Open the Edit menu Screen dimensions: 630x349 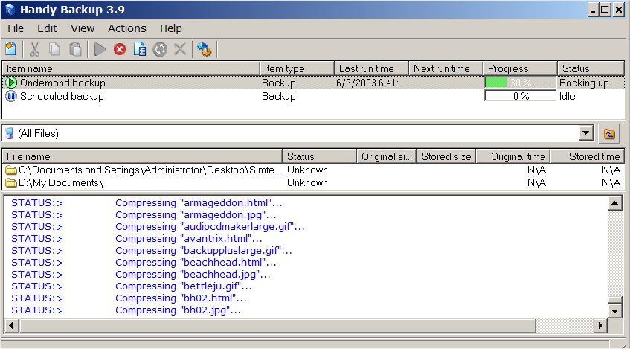pos(48,28)
